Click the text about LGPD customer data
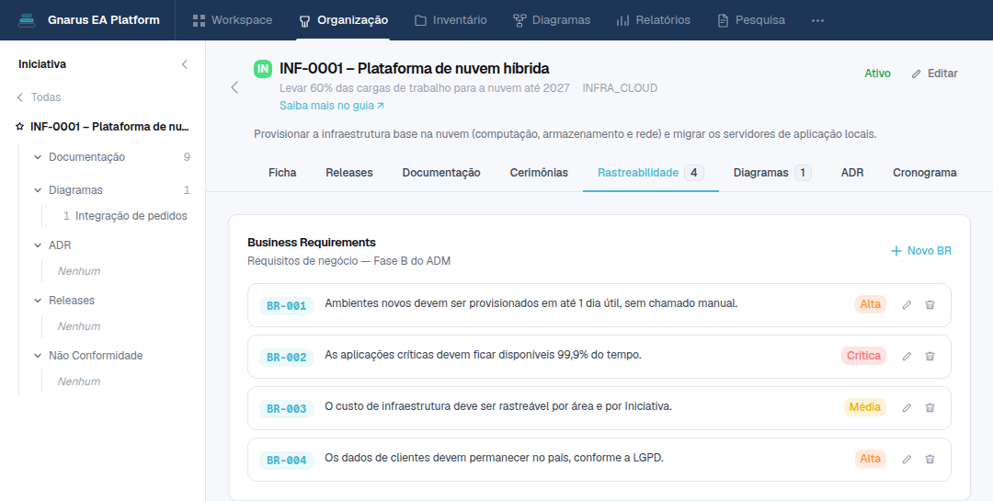Screen dimensions: 993x501 tap(494, 457)
